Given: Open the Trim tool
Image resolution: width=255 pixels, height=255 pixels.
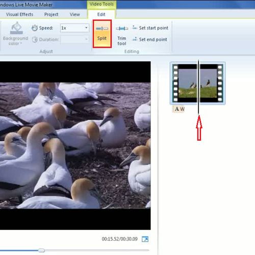Looking at the screenshot, I should [x=122, y=35].
